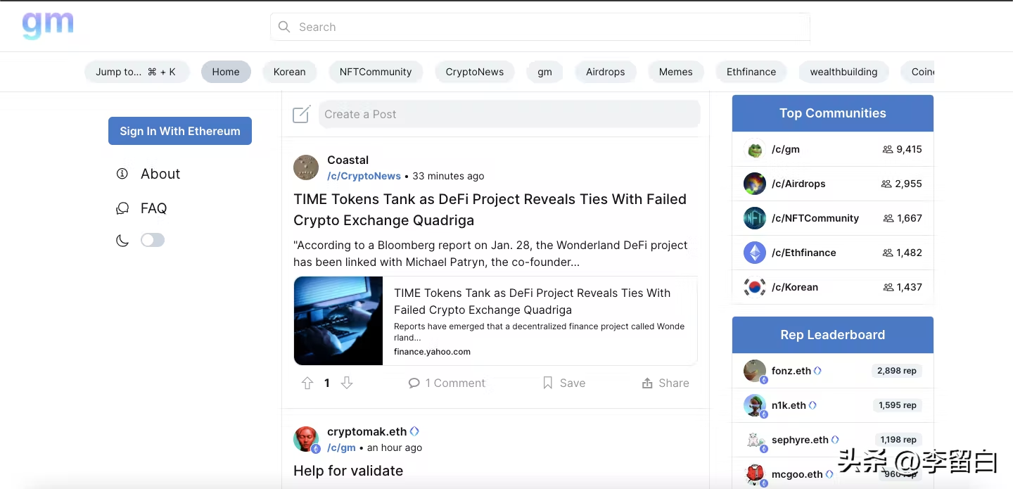Upvote the TIME Tokens post
Viewport: 1013px width, 489px height.
[x=307, y=383]
